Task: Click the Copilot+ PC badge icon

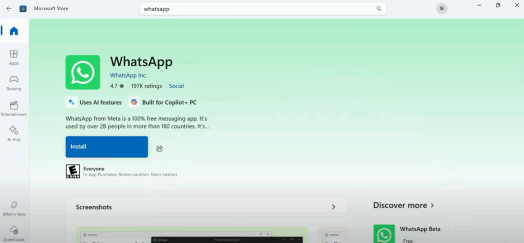Action: 134,102
